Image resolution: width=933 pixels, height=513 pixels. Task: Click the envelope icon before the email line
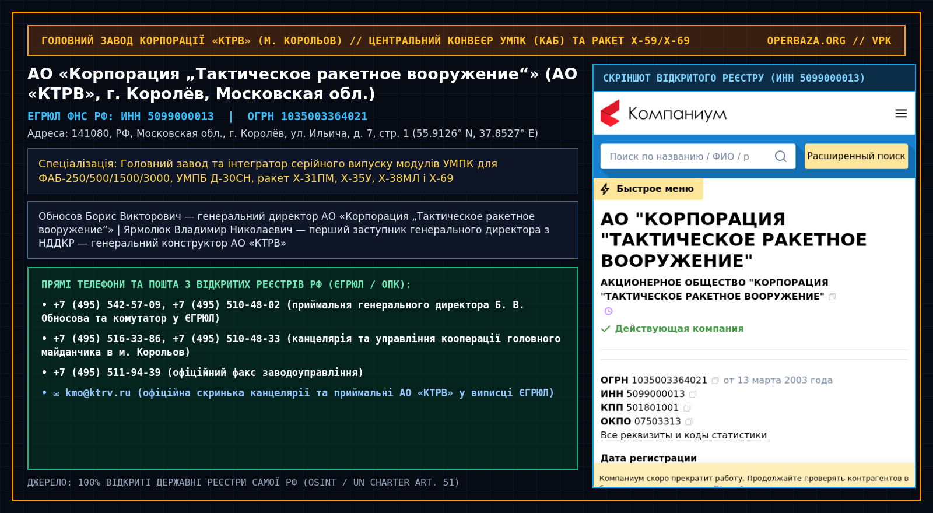pos(57,393)
